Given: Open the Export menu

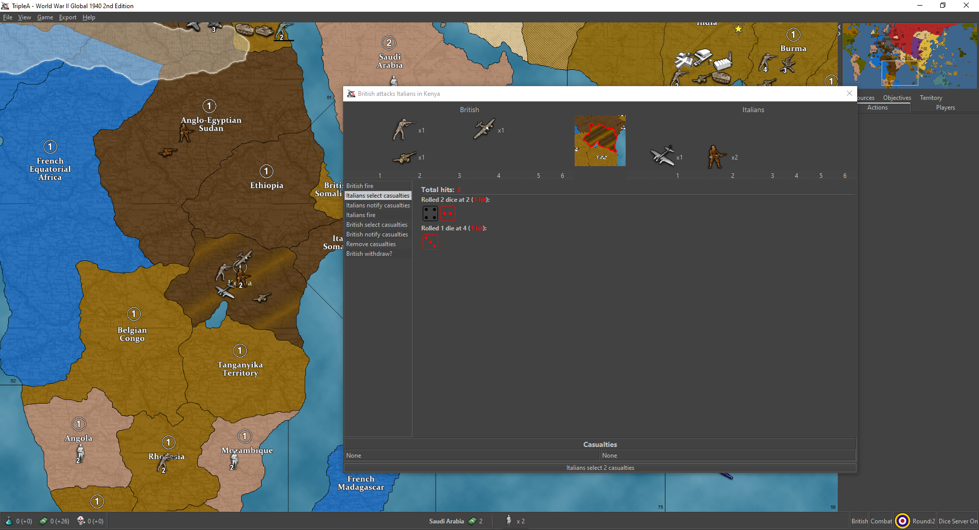Looking at the screenshot, I should point(67,17).
